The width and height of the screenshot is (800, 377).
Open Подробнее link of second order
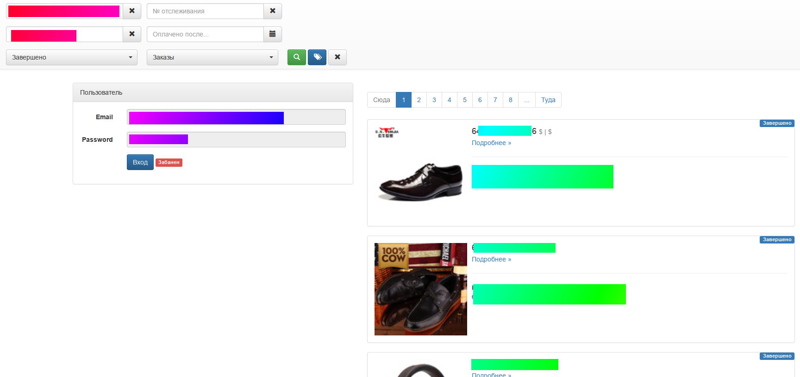coord(491,259)
